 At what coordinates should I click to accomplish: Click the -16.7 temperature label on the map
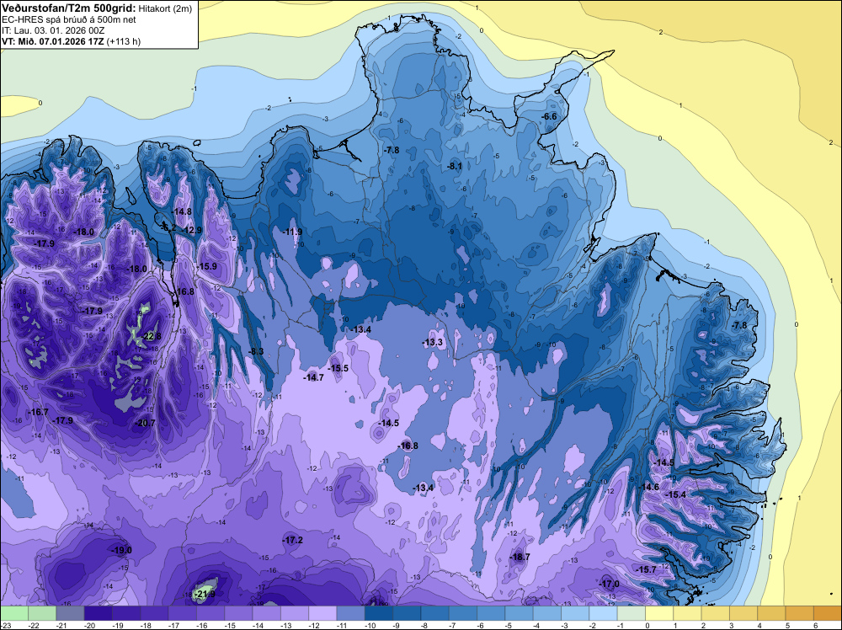coord(38,412)
